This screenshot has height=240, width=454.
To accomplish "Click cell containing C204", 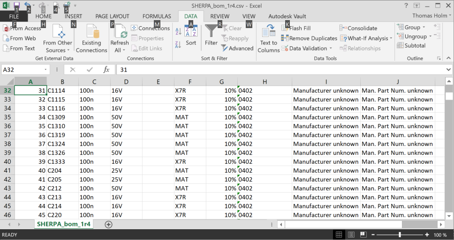I will [62, 170].
